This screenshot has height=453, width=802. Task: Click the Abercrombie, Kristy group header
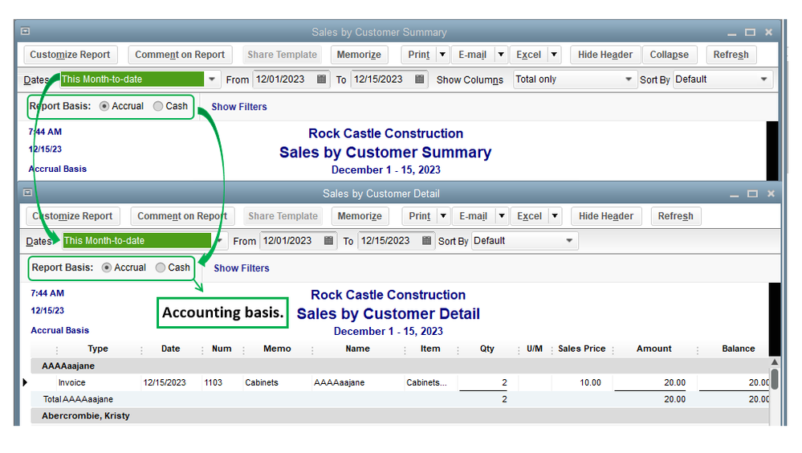coord(399,415)
